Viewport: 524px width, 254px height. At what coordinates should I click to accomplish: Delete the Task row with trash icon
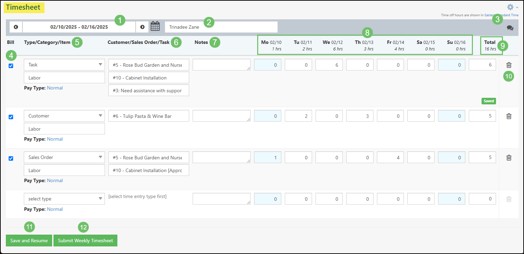pos(509,65)
